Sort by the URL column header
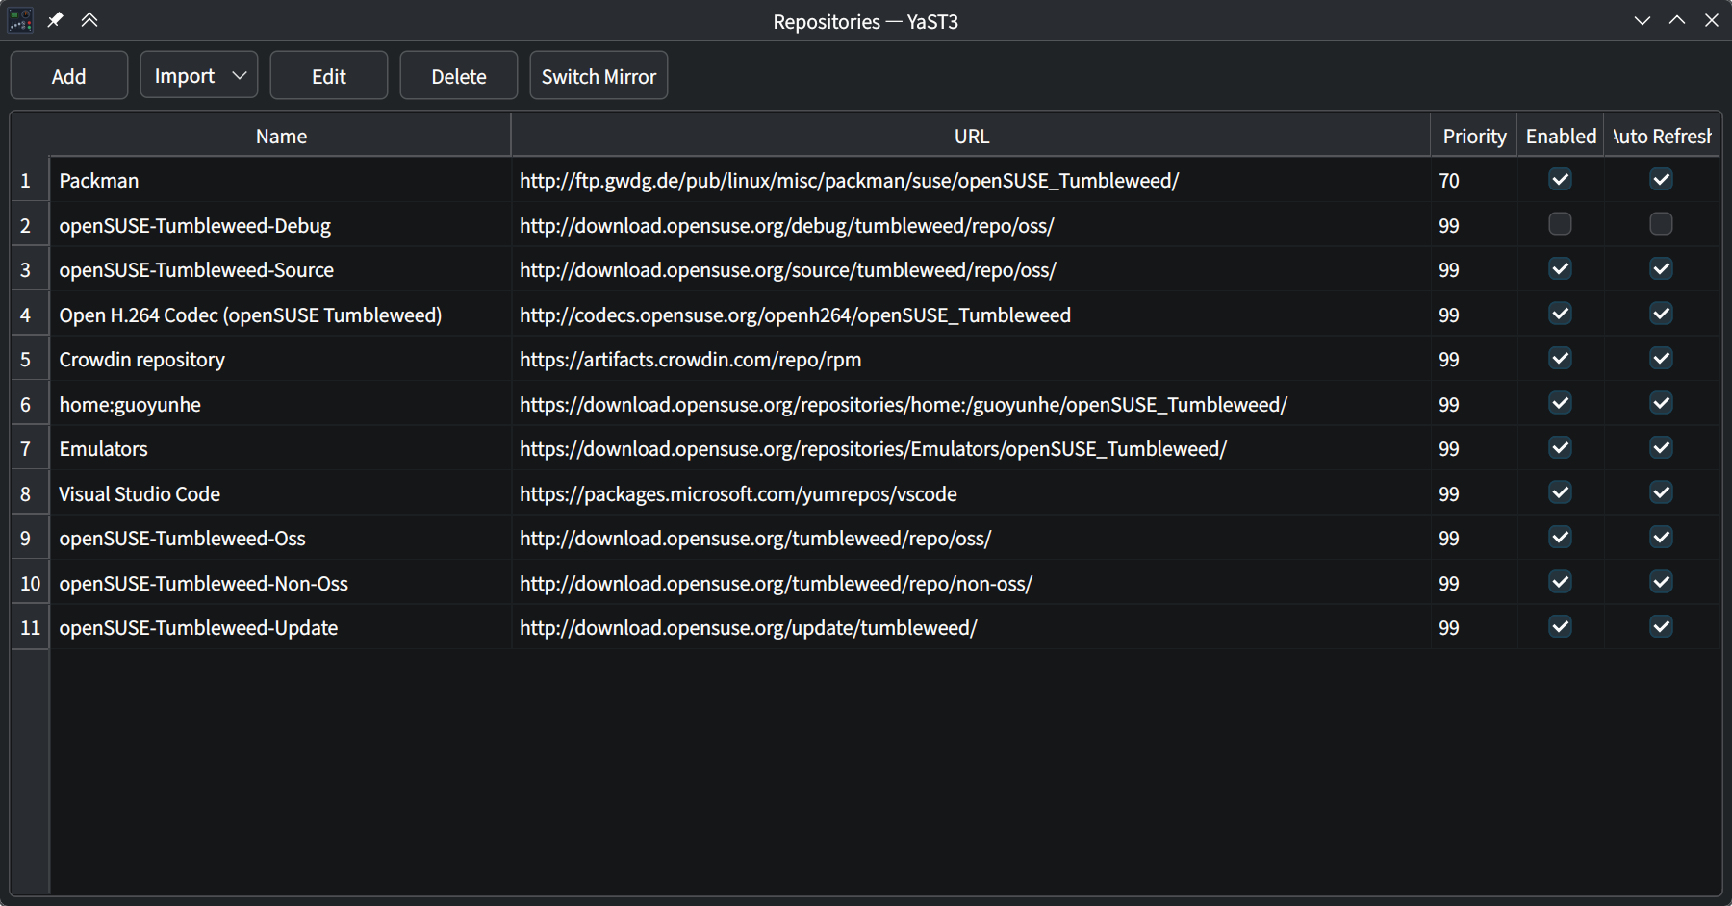1732x906 pixels. click(971, 137)
